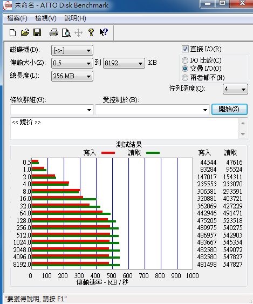Click the red 寫入 legend swatch
Viewport: 253px width, 304px height.
[108, 153]
